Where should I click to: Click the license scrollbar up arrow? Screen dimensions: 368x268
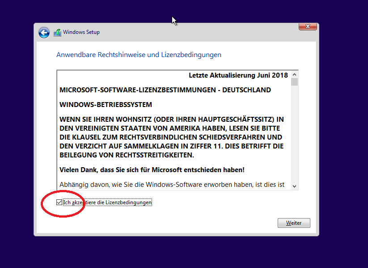[x=294, y=74]
